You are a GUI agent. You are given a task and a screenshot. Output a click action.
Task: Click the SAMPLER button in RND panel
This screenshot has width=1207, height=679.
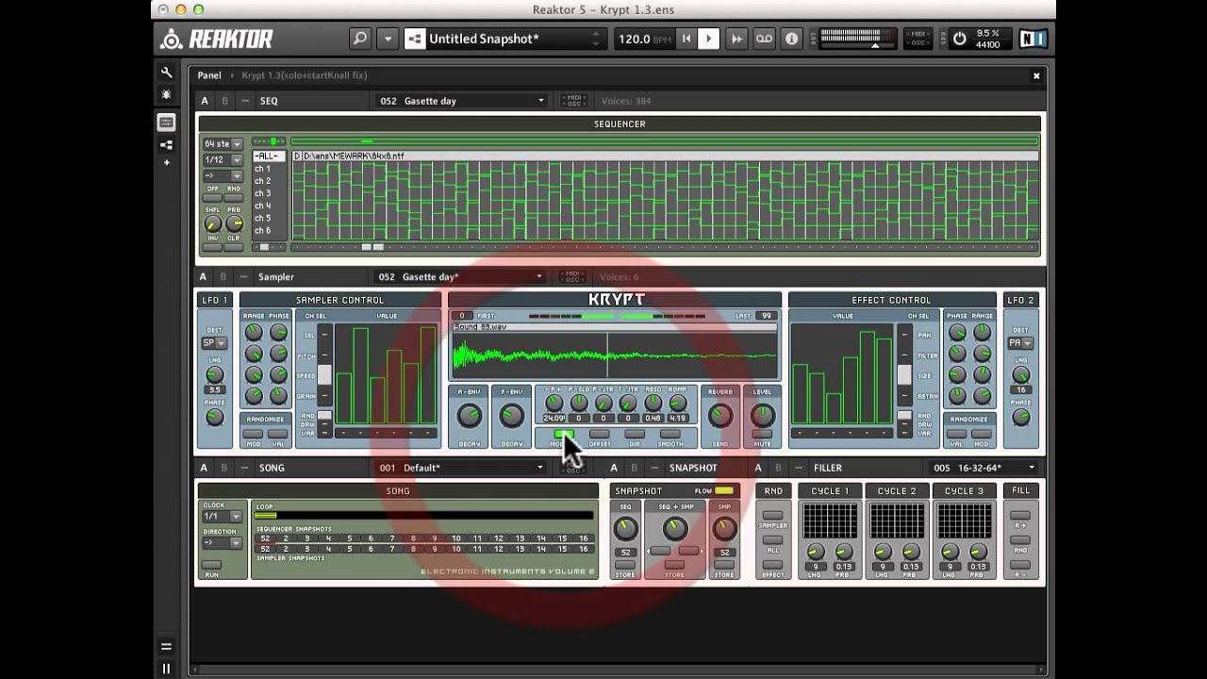773,516
